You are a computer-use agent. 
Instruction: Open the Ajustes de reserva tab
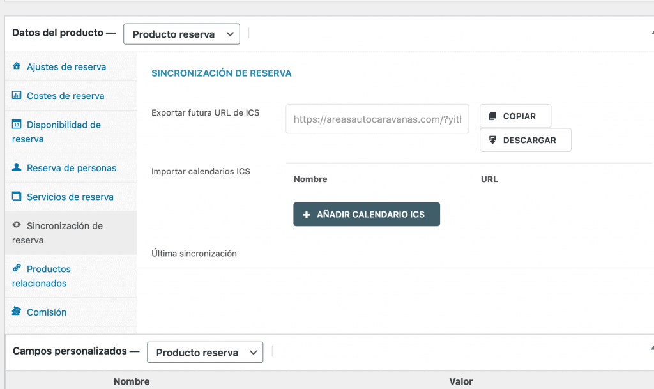pyautogui.click(x=71, y=66)
